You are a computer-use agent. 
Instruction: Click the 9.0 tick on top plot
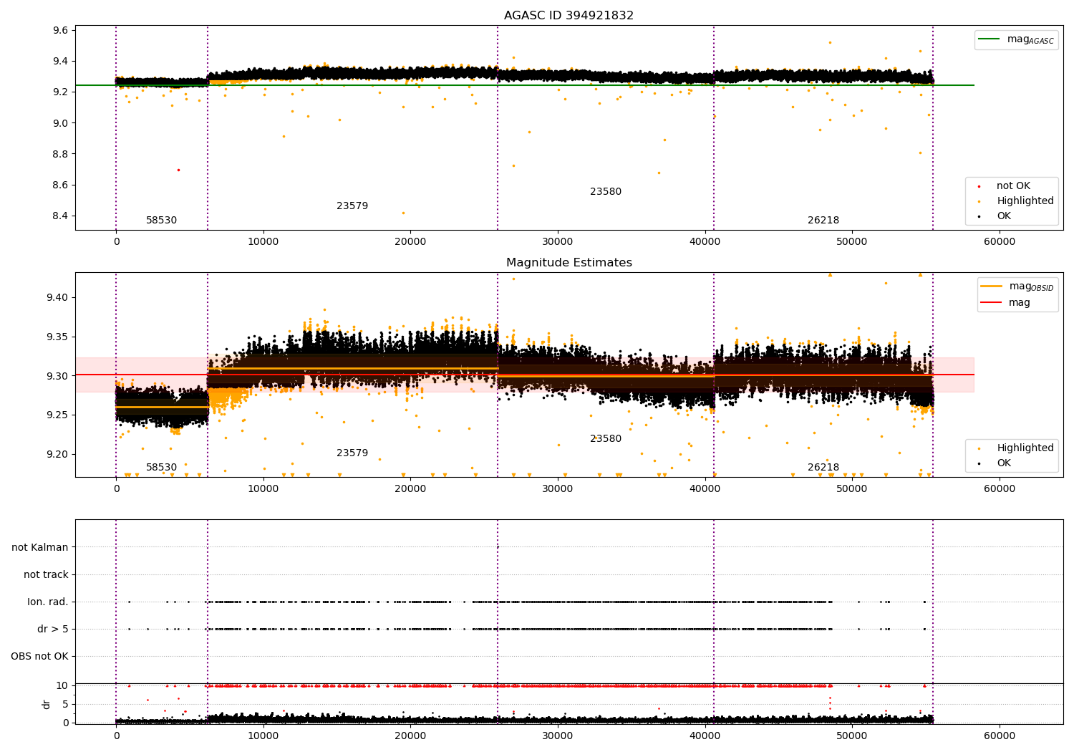[x=60, y=123]
